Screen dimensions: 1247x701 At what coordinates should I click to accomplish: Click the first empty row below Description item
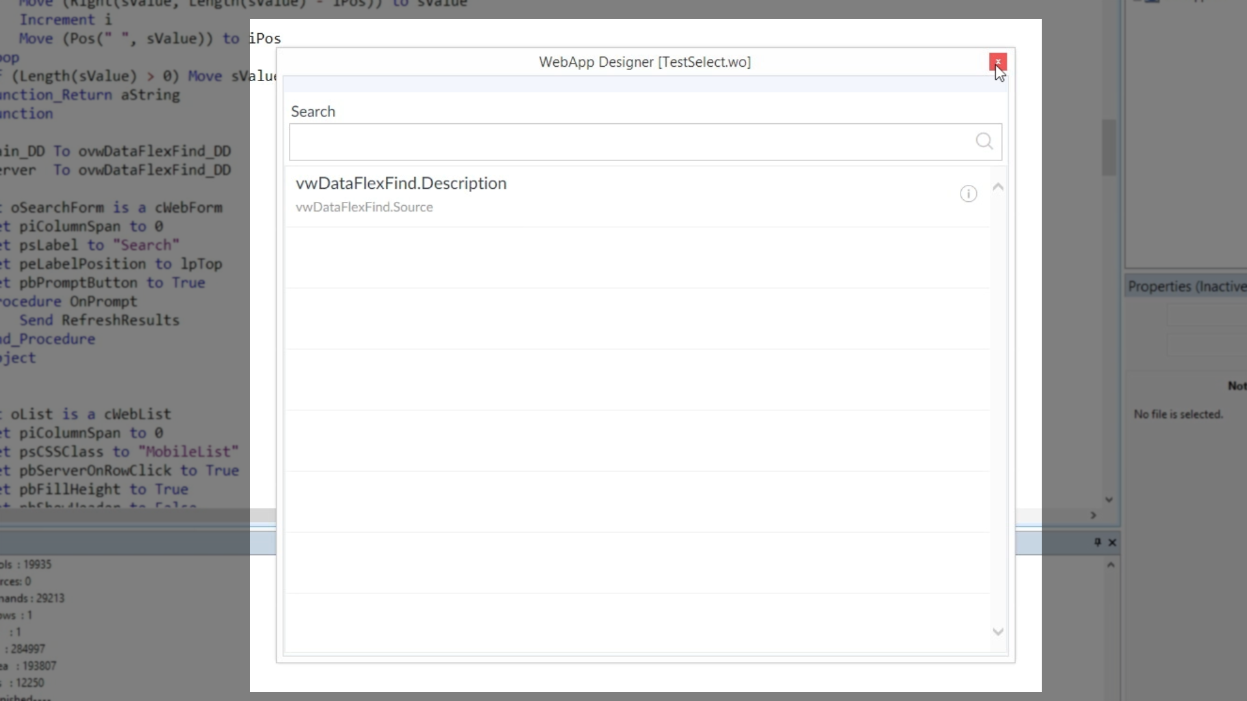click(x=636, y=257)
